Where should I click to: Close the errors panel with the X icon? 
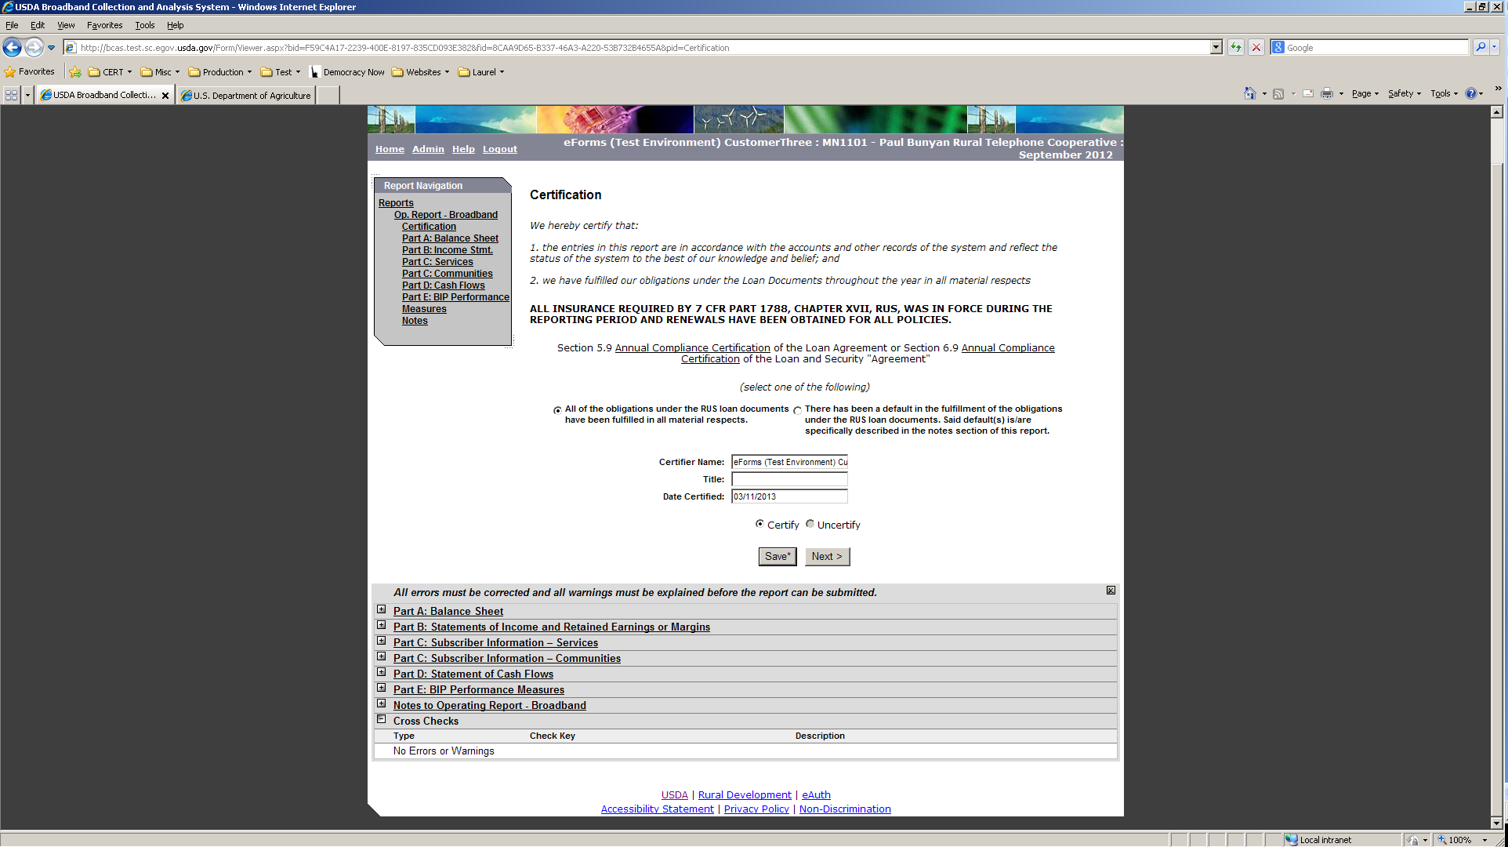[x=1111, y=591]
